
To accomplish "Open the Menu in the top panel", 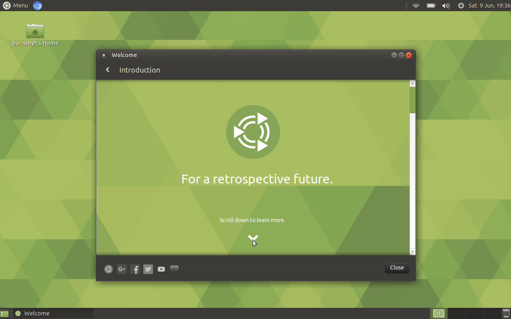I will [16, 6].
